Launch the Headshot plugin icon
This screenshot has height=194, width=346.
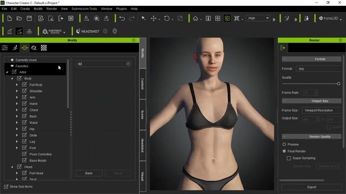pyautogui.click(x=88, y=31)
